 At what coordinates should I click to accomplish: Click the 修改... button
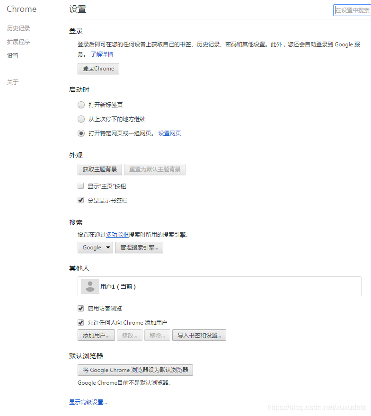pyautogui.click(x=130, y=336)
